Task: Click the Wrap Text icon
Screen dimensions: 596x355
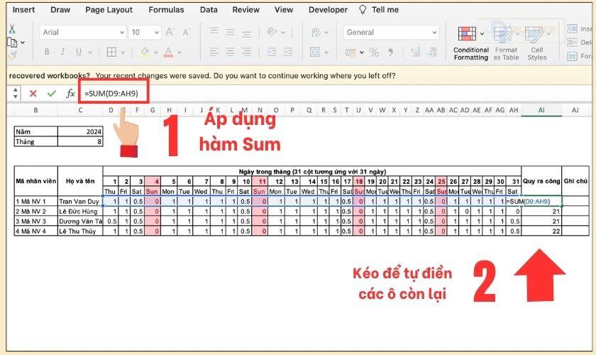Action: pos(316,32)
